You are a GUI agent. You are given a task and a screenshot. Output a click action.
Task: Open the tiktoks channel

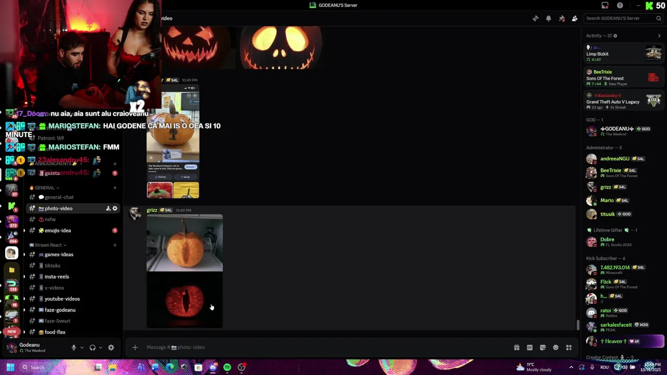pyautogui.click(x=73, y=266)
